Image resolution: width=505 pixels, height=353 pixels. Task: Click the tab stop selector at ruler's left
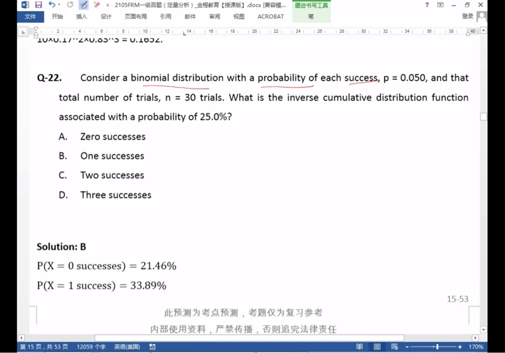(23, 32)
